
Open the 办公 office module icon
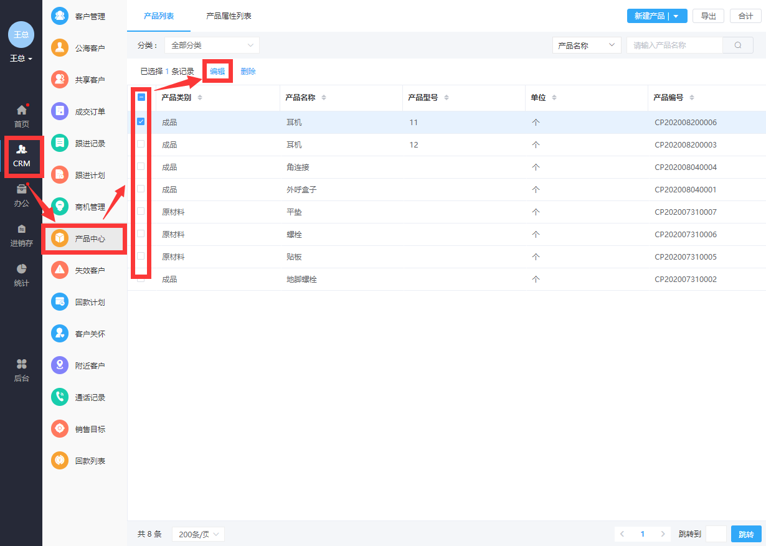tap(21, 189)
